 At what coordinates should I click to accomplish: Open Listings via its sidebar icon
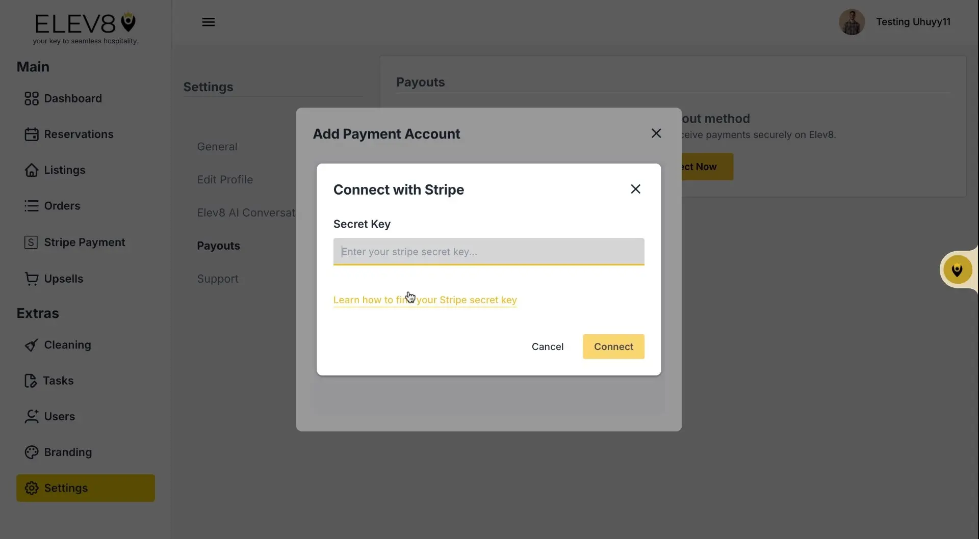[32, 170]
